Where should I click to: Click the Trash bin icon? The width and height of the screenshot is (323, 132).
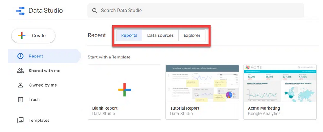(x=20, y=99)
